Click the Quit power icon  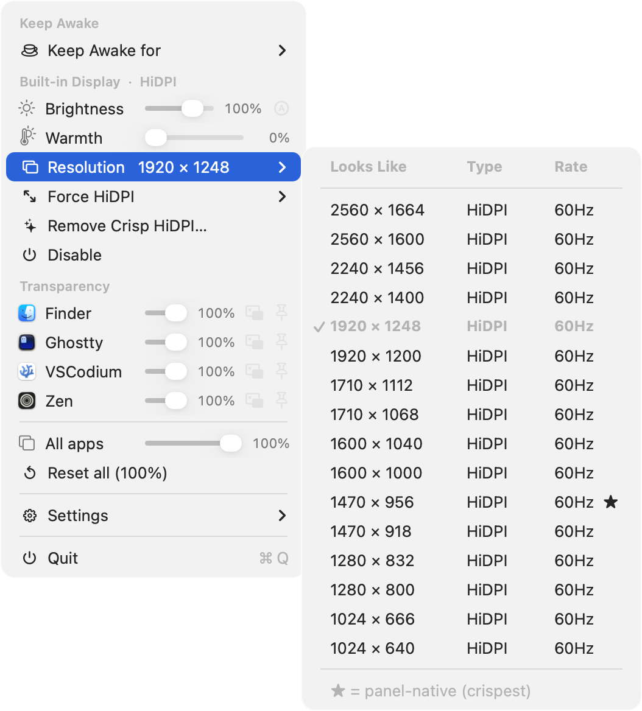[x=29, y=558]
